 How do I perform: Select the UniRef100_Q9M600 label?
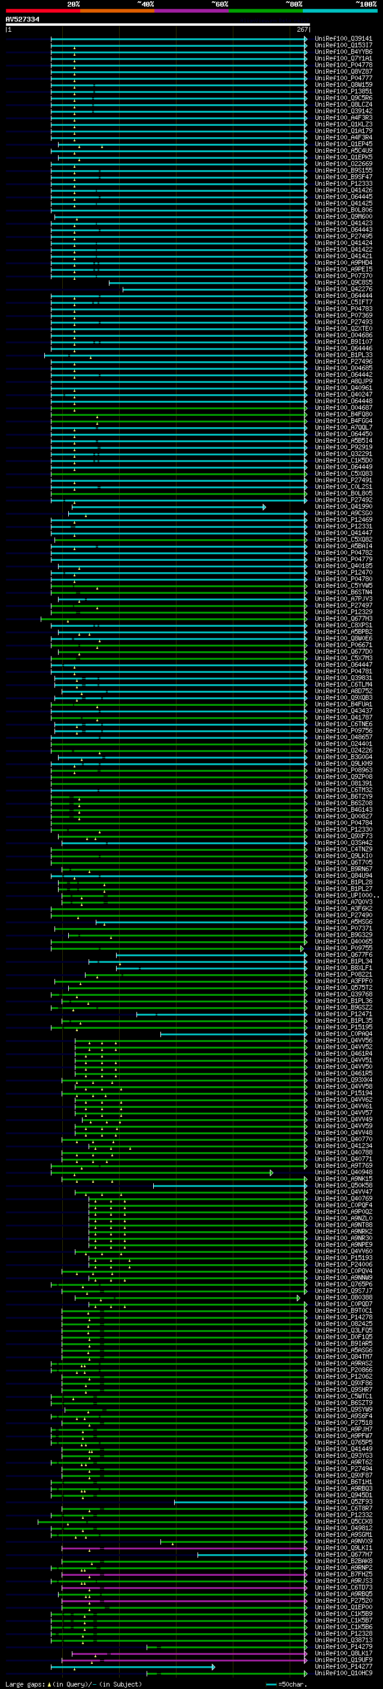pos(344,216)
